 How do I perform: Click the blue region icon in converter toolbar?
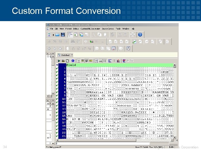tap(110, 61)
